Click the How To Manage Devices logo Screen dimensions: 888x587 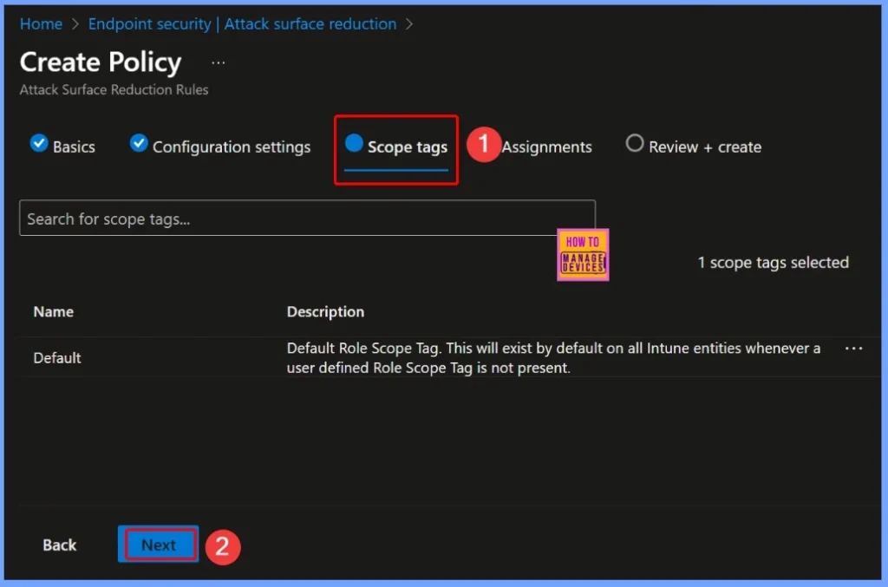tap(583, 255)
